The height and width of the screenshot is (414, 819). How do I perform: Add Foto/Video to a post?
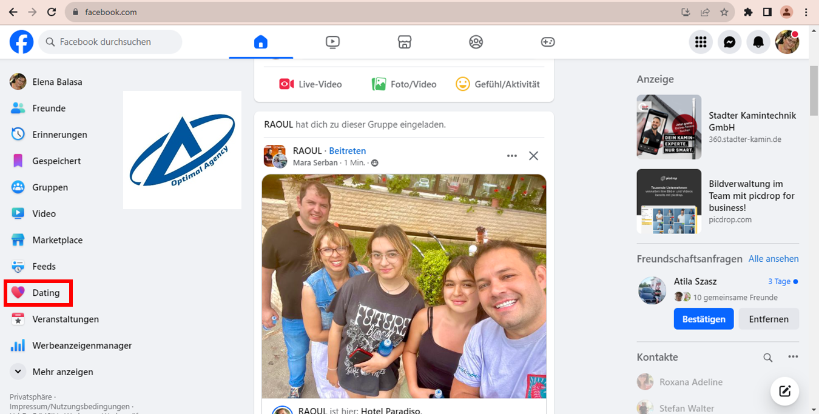404,84
